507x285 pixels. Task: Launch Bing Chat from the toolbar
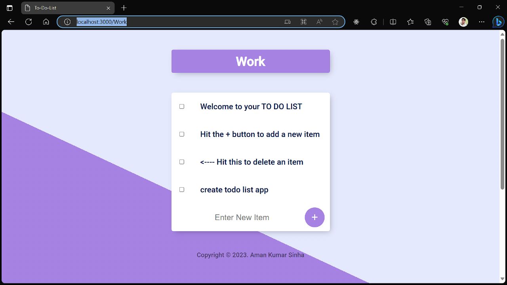pos(498,22)
